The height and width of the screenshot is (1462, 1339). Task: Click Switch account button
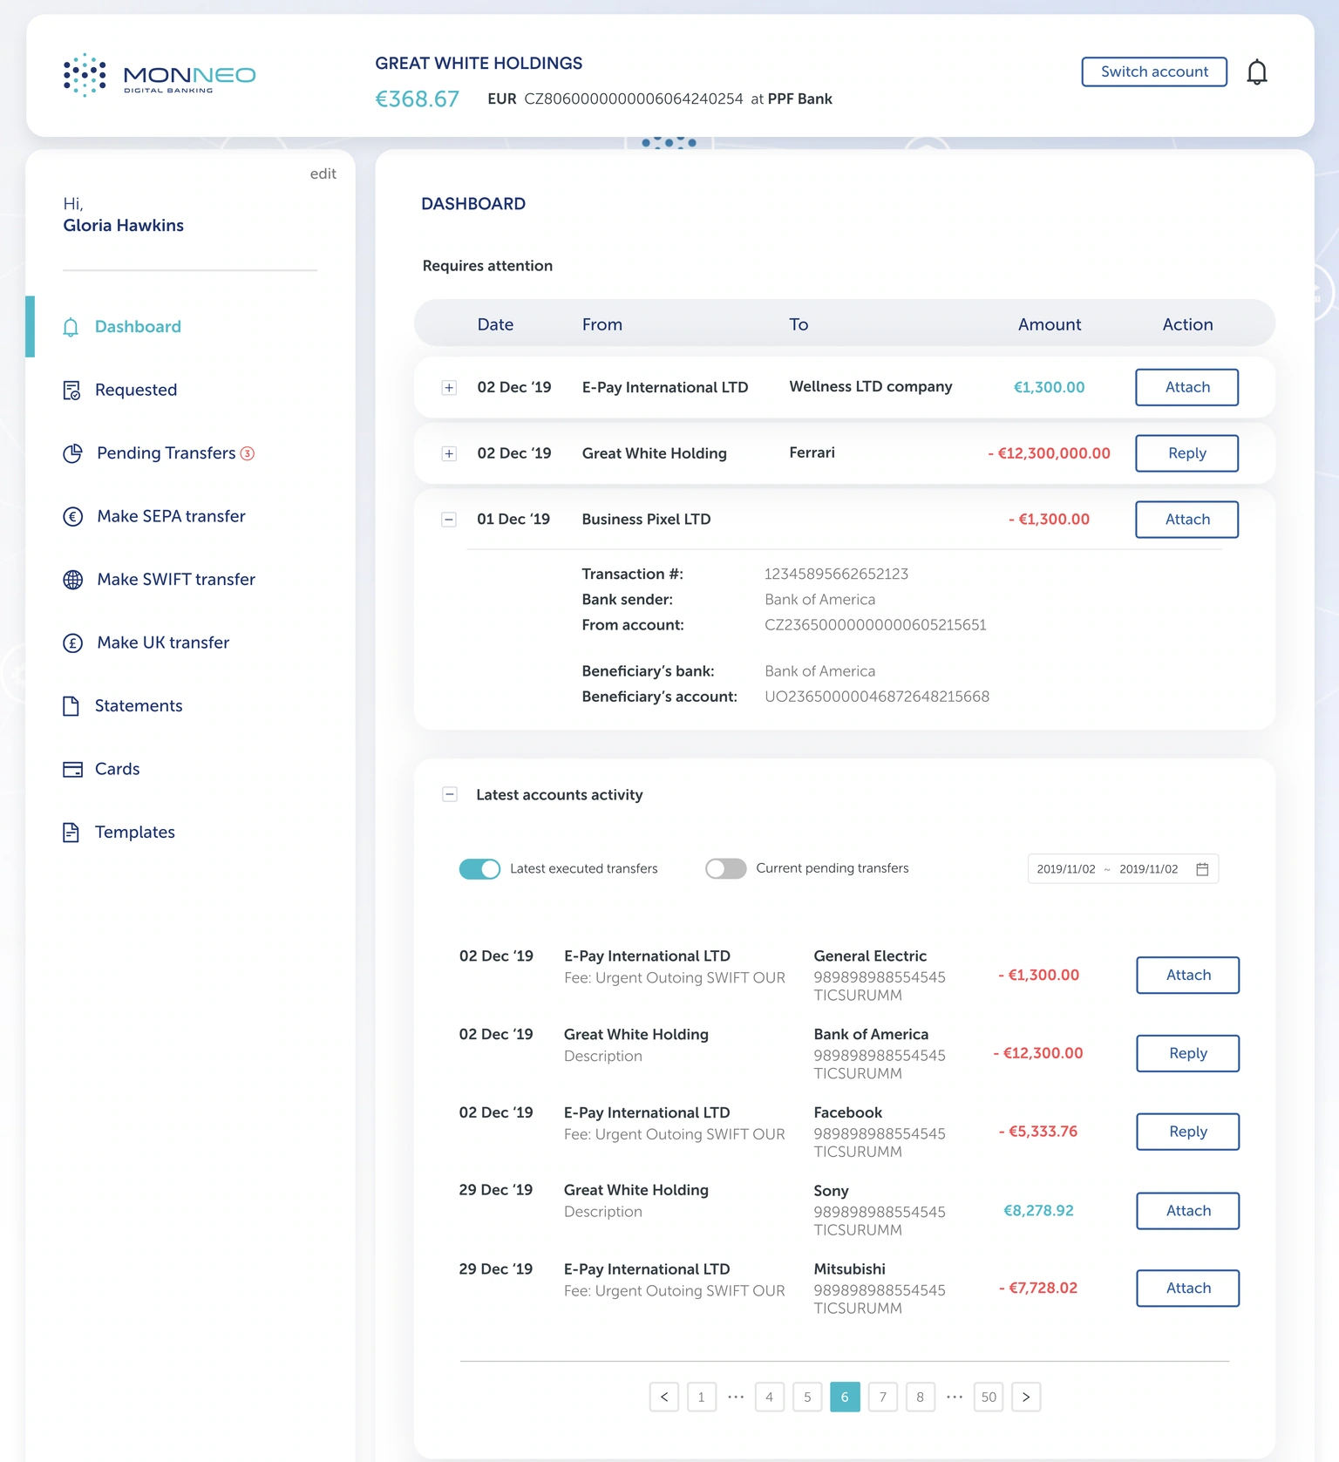pos(1154,71)
